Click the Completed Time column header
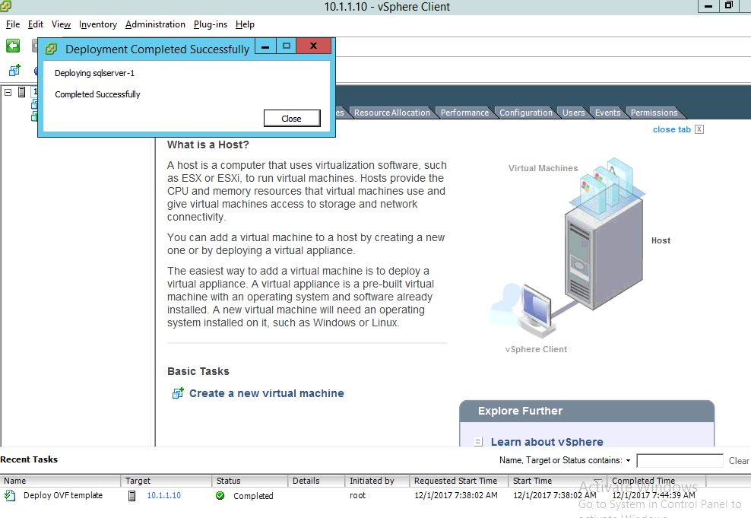 pyautogui.click(x=656, y=481)
